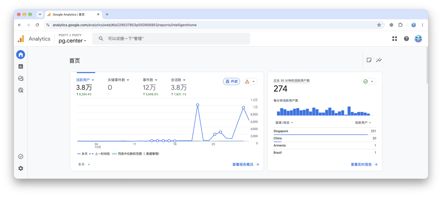Image resolution: width=442 pixels, height=197 pixels.
Task: Click the browser address bar URL
Action: 124,25
